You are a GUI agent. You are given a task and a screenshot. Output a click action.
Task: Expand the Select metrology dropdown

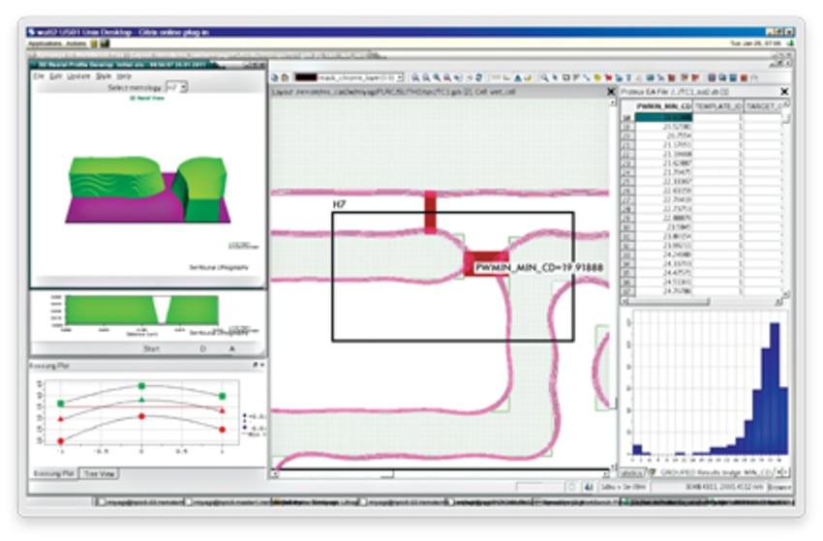pyautogui.click(x=175, y=87)
